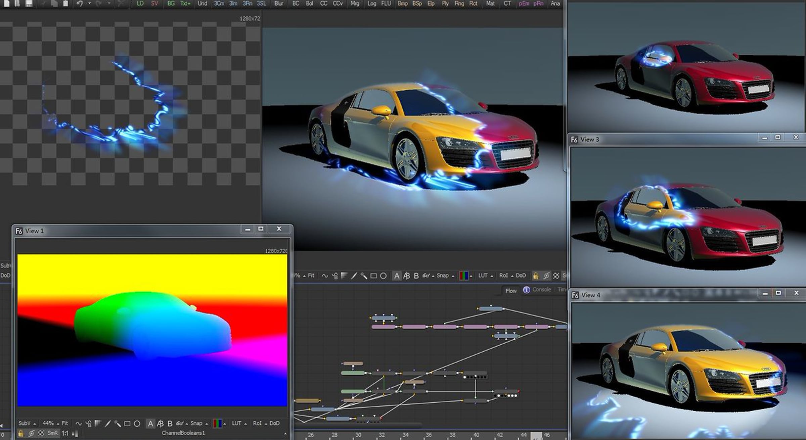806x440 pixels.
Task: Toggle the lock icon in main viewer toolbar
Action: [x=536, y=276]
